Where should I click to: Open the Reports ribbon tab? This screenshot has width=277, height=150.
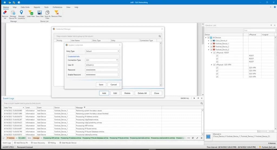[37, 7]
